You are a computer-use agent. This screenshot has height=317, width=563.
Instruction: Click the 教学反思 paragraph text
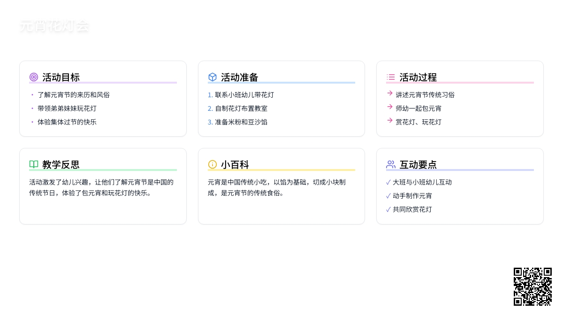coord(101,187)
